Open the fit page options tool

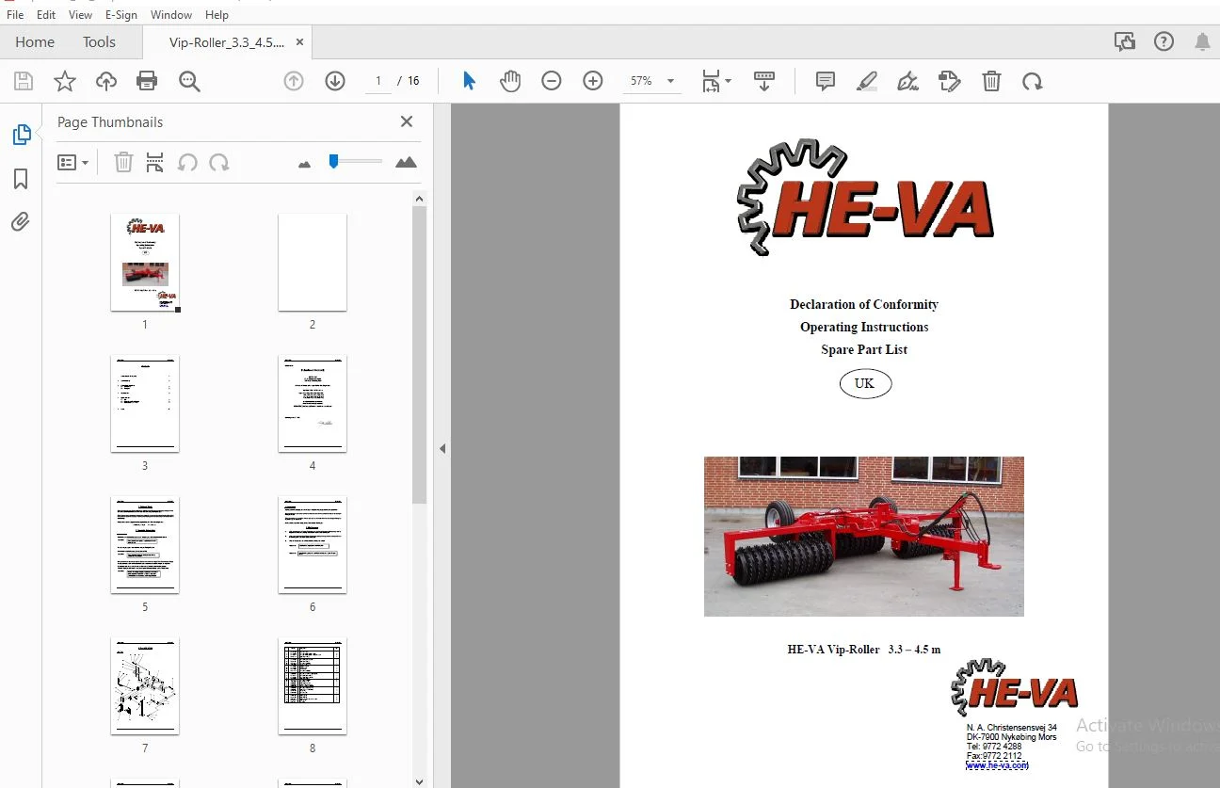(x=715, y=81)
